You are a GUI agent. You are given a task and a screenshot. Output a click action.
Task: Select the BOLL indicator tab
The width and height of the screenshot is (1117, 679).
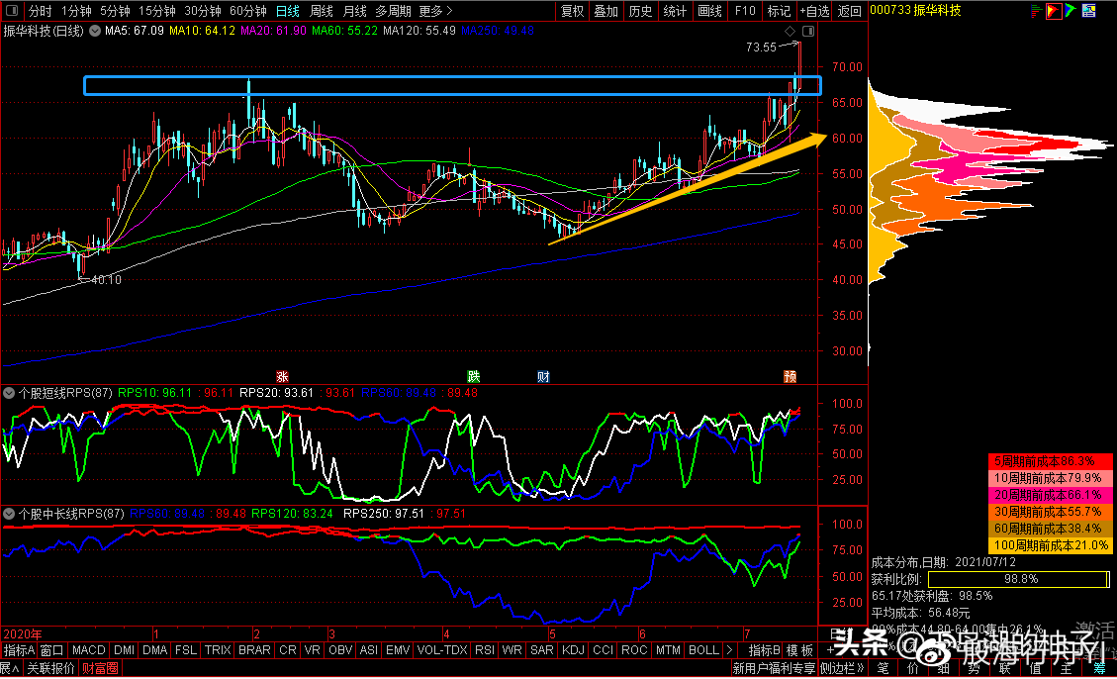pyautogui.click(x=703, y=650)
